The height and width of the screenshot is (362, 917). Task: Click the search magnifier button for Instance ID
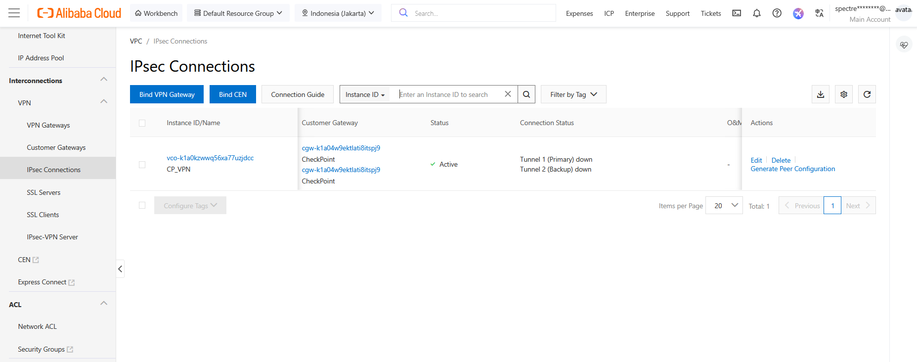[526, 94]
